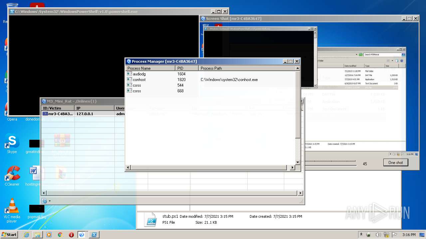Click the M3_Mini_Rat bottom toolbar log icon
Image resolution: width=426 pixels, height=239 pixels.
pyautogui.click(x=44, y=201)
